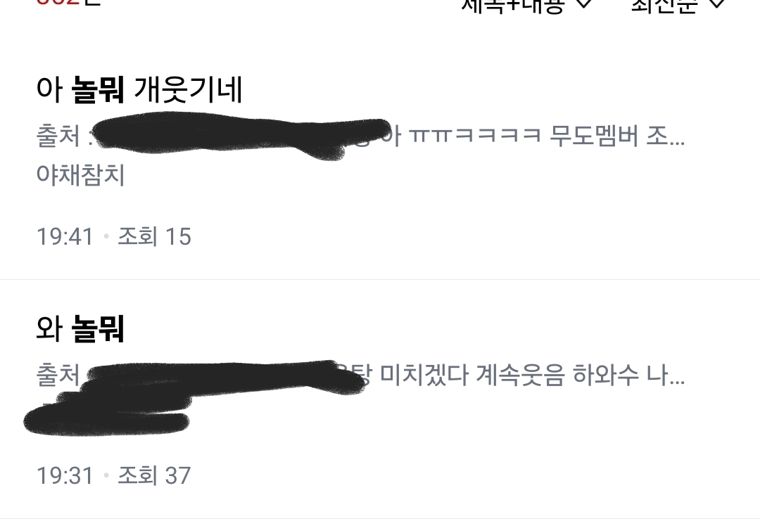Select the 조회 15 view count
The width and height of the screenshot is (760, 526).
(154, 237)
